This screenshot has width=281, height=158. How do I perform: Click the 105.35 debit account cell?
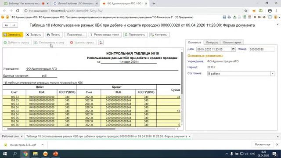click(x=14, y=118)
